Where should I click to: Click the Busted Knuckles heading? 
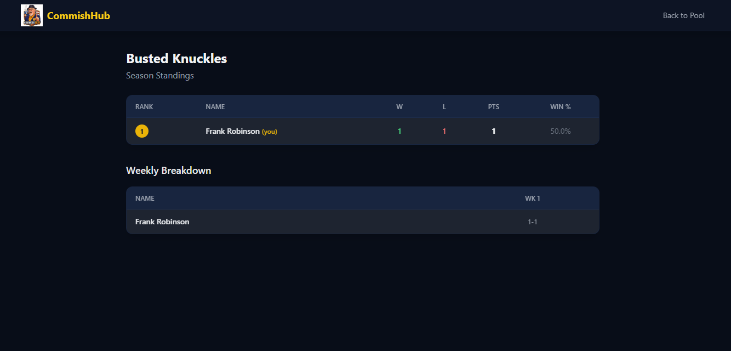point(176,59)
